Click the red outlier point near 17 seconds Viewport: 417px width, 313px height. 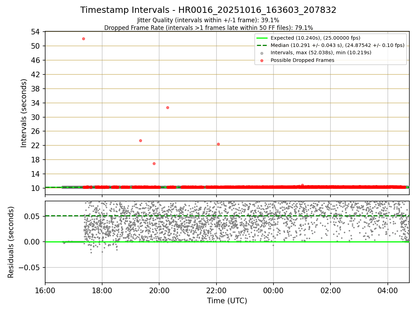click(x=154, y=163)
